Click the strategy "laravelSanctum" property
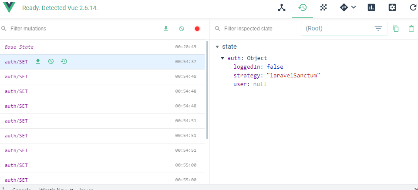Screen dimensions: 418x190 [x=277, y=76]
